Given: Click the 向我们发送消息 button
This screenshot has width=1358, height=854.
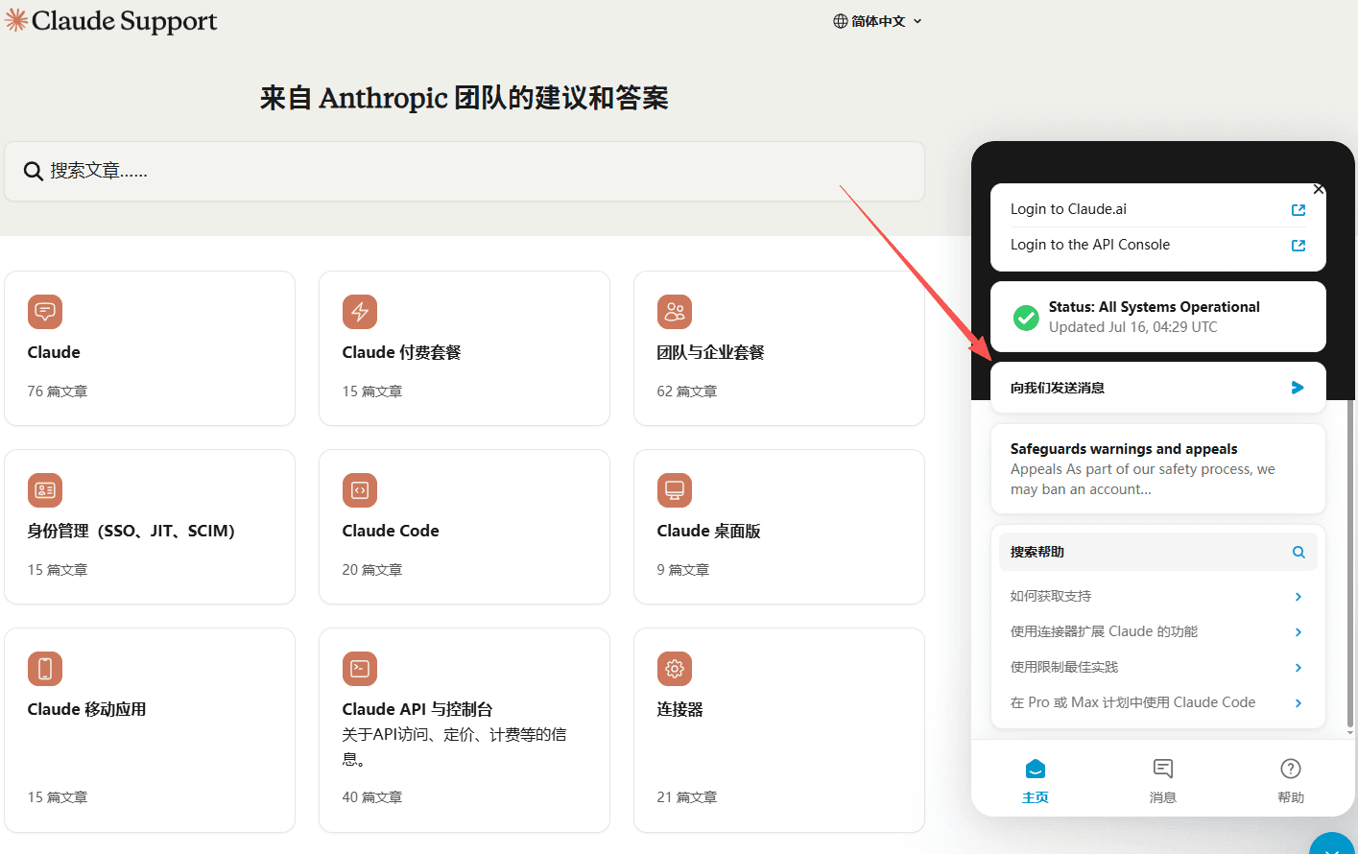Looking at the screenshot, I should (x=1157, y=388).
